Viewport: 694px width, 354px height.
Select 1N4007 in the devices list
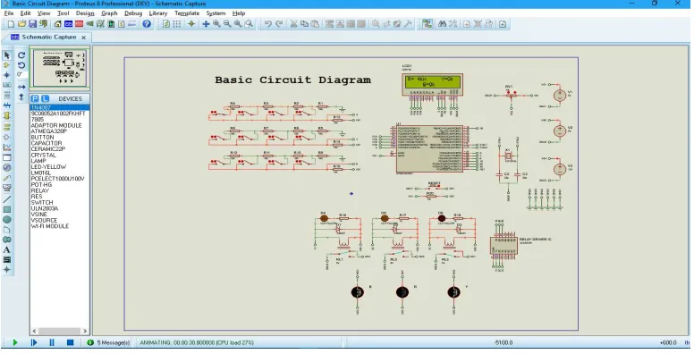(x=59, y=107)
